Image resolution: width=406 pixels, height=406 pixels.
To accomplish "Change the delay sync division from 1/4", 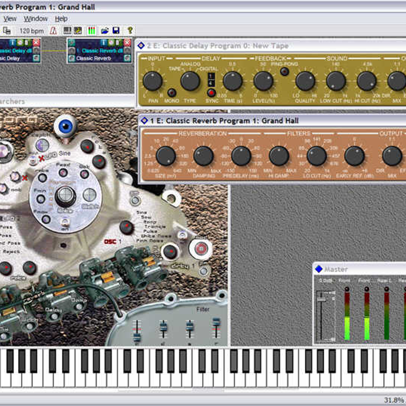I will (x=211, y=80).
